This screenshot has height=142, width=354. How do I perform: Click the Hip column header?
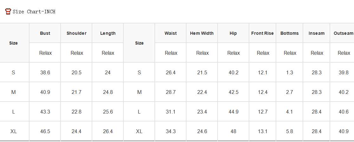click(233, 33)
